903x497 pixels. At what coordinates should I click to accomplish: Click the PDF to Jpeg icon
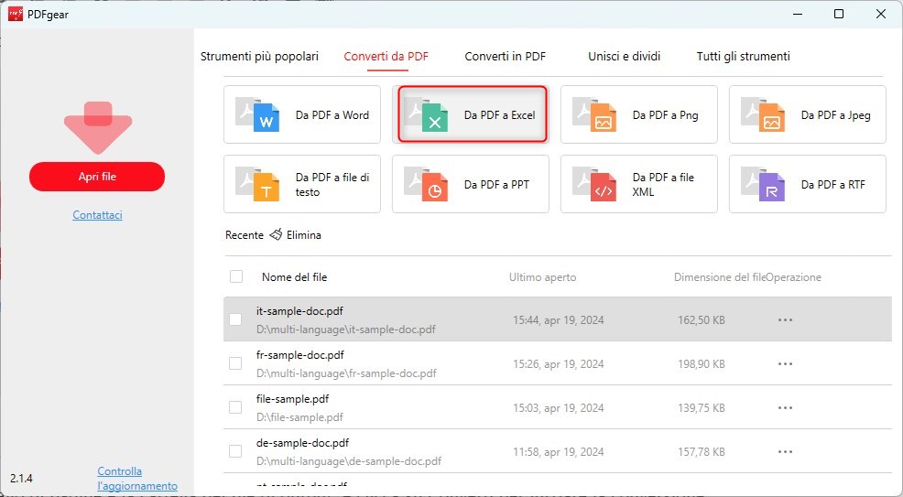coord(763,115)
